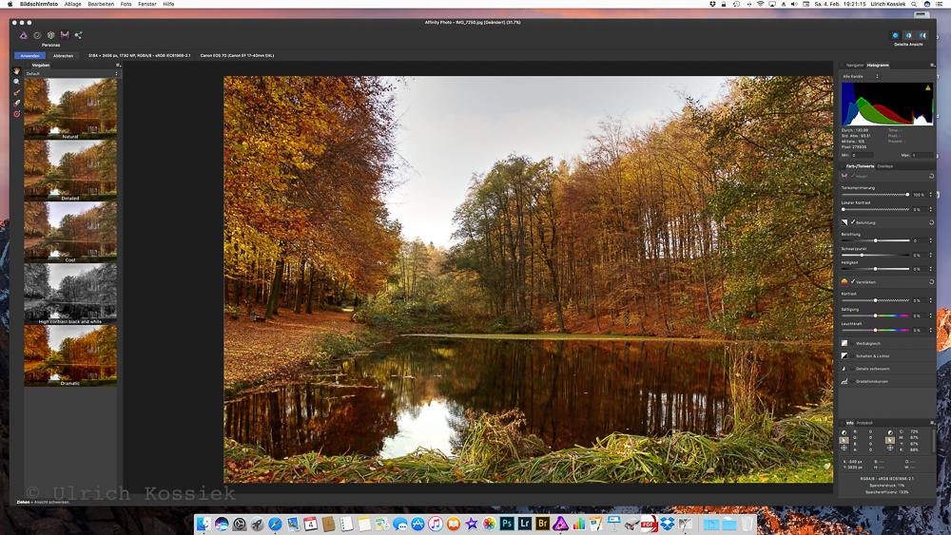
Task: Toggle the Haupt section checkbox
Action: 854,176
